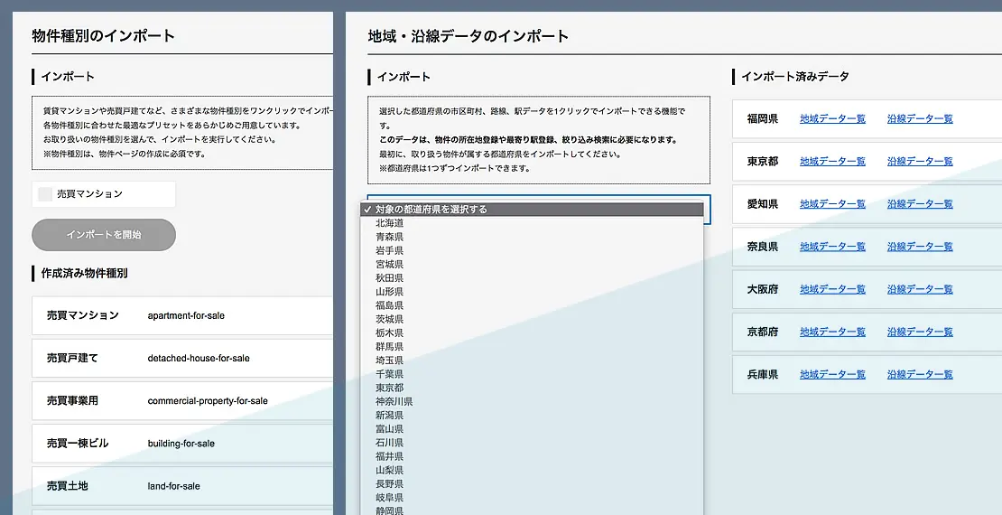Viewport: 1002px width, 515px height.
Task: Click the 売買戸建て detached-house-for-sale row
Action: point(182,359)
